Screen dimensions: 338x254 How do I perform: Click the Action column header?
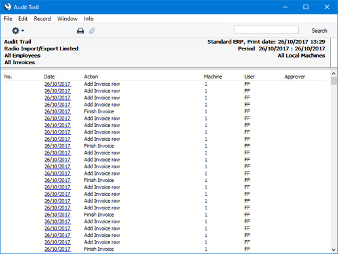tap(91, 77)
